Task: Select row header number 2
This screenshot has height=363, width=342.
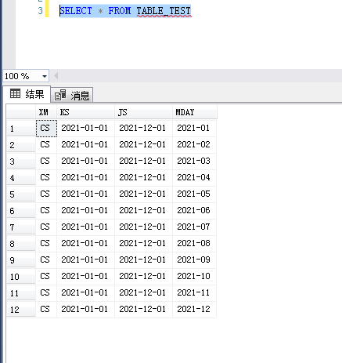Action: [21, 145]
